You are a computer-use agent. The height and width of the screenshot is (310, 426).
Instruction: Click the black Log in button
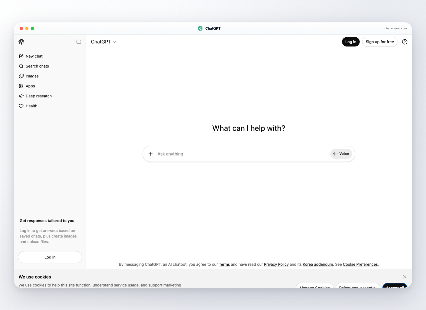pyautogui.click(x=351, y=42)
